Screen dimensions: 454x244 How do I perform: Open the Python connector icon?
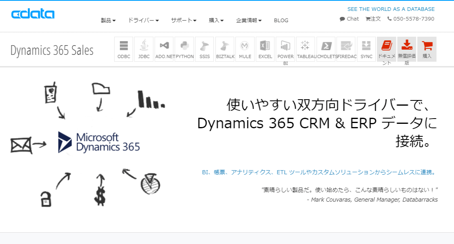point(184,49)
